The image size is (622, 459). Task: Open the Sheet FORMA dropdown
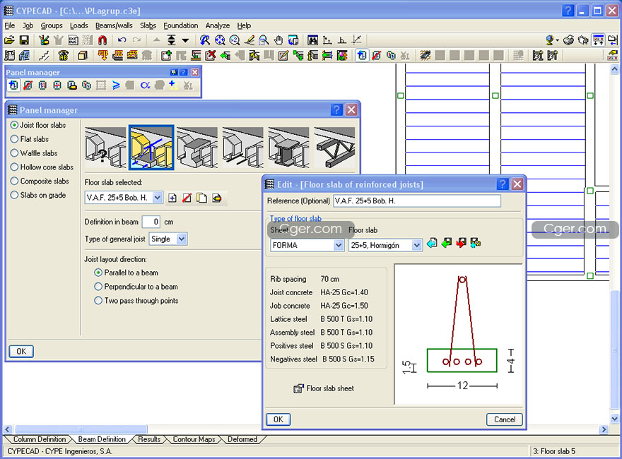[x=339, y=245]
